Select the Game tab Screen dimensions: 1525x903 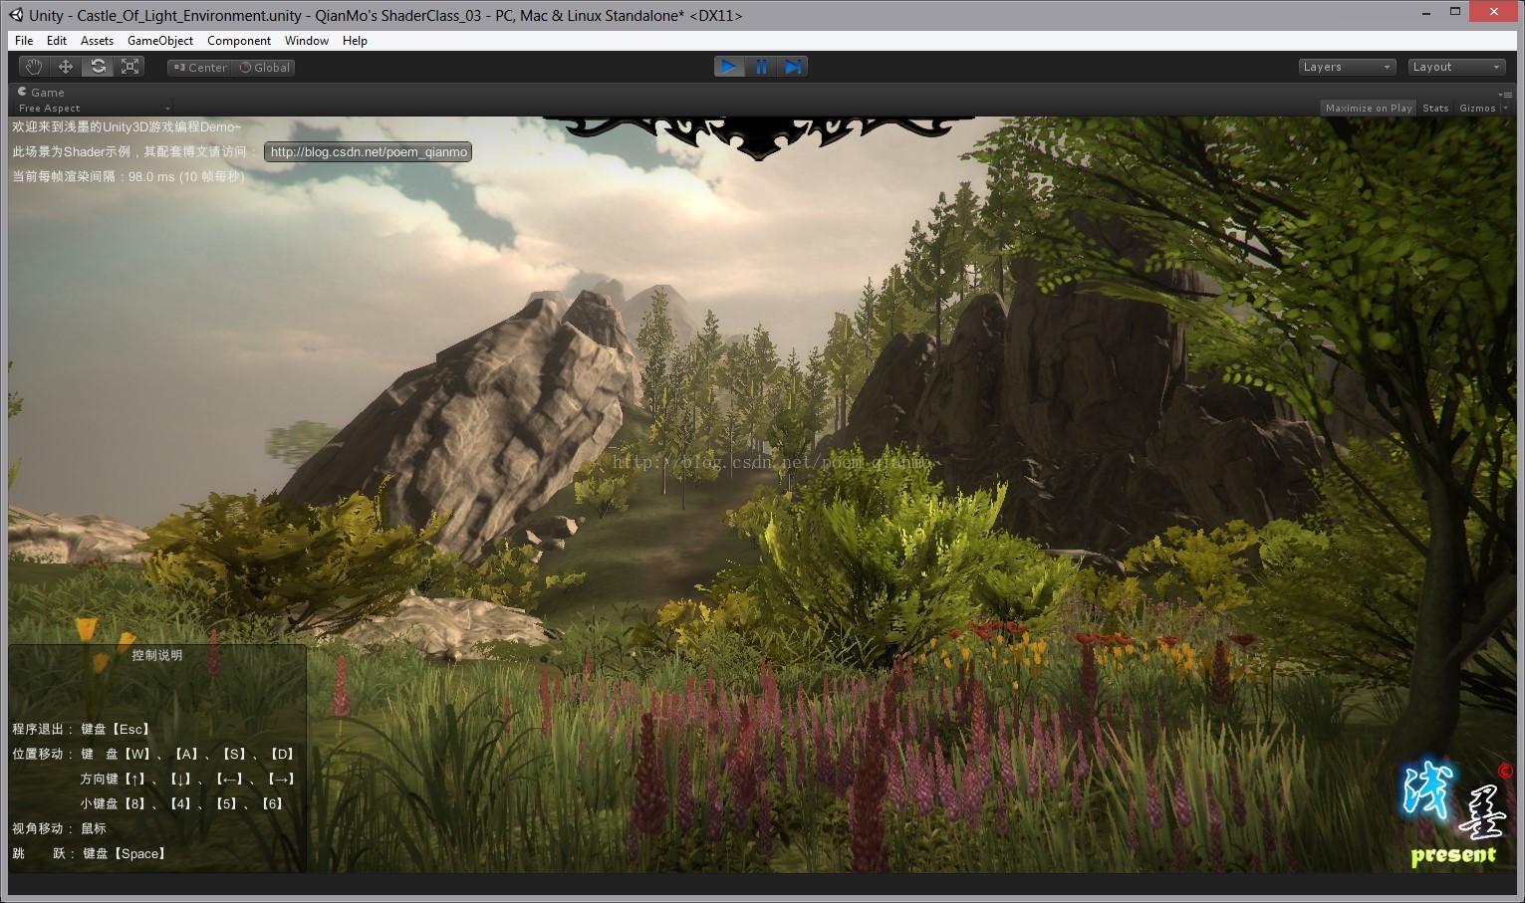[41, 93]
